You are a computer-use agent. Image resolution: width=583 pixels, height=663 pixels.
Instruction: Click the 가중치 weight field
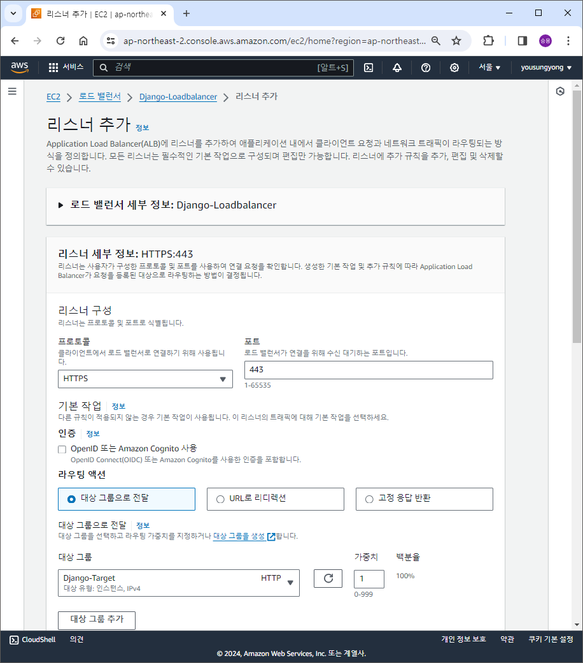(369, 579)
